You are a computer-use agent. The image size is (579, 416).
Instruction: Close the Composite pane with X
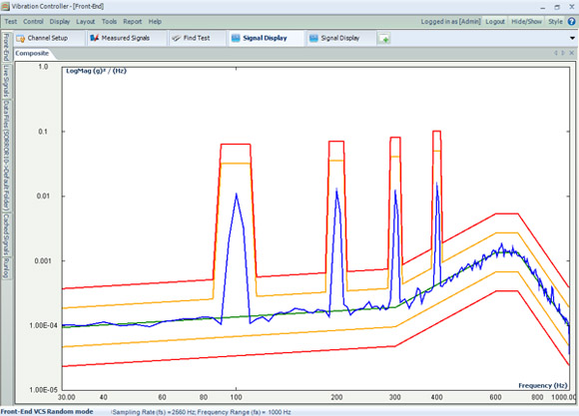pos(571,53)
